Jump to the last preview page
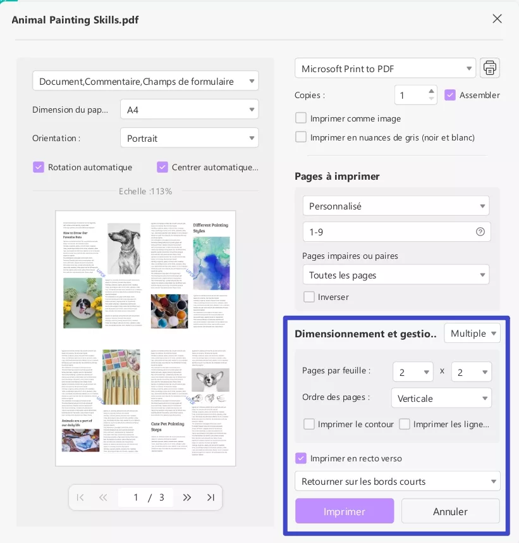This screenshot has width=519, height=543. (x=211, y=497)
